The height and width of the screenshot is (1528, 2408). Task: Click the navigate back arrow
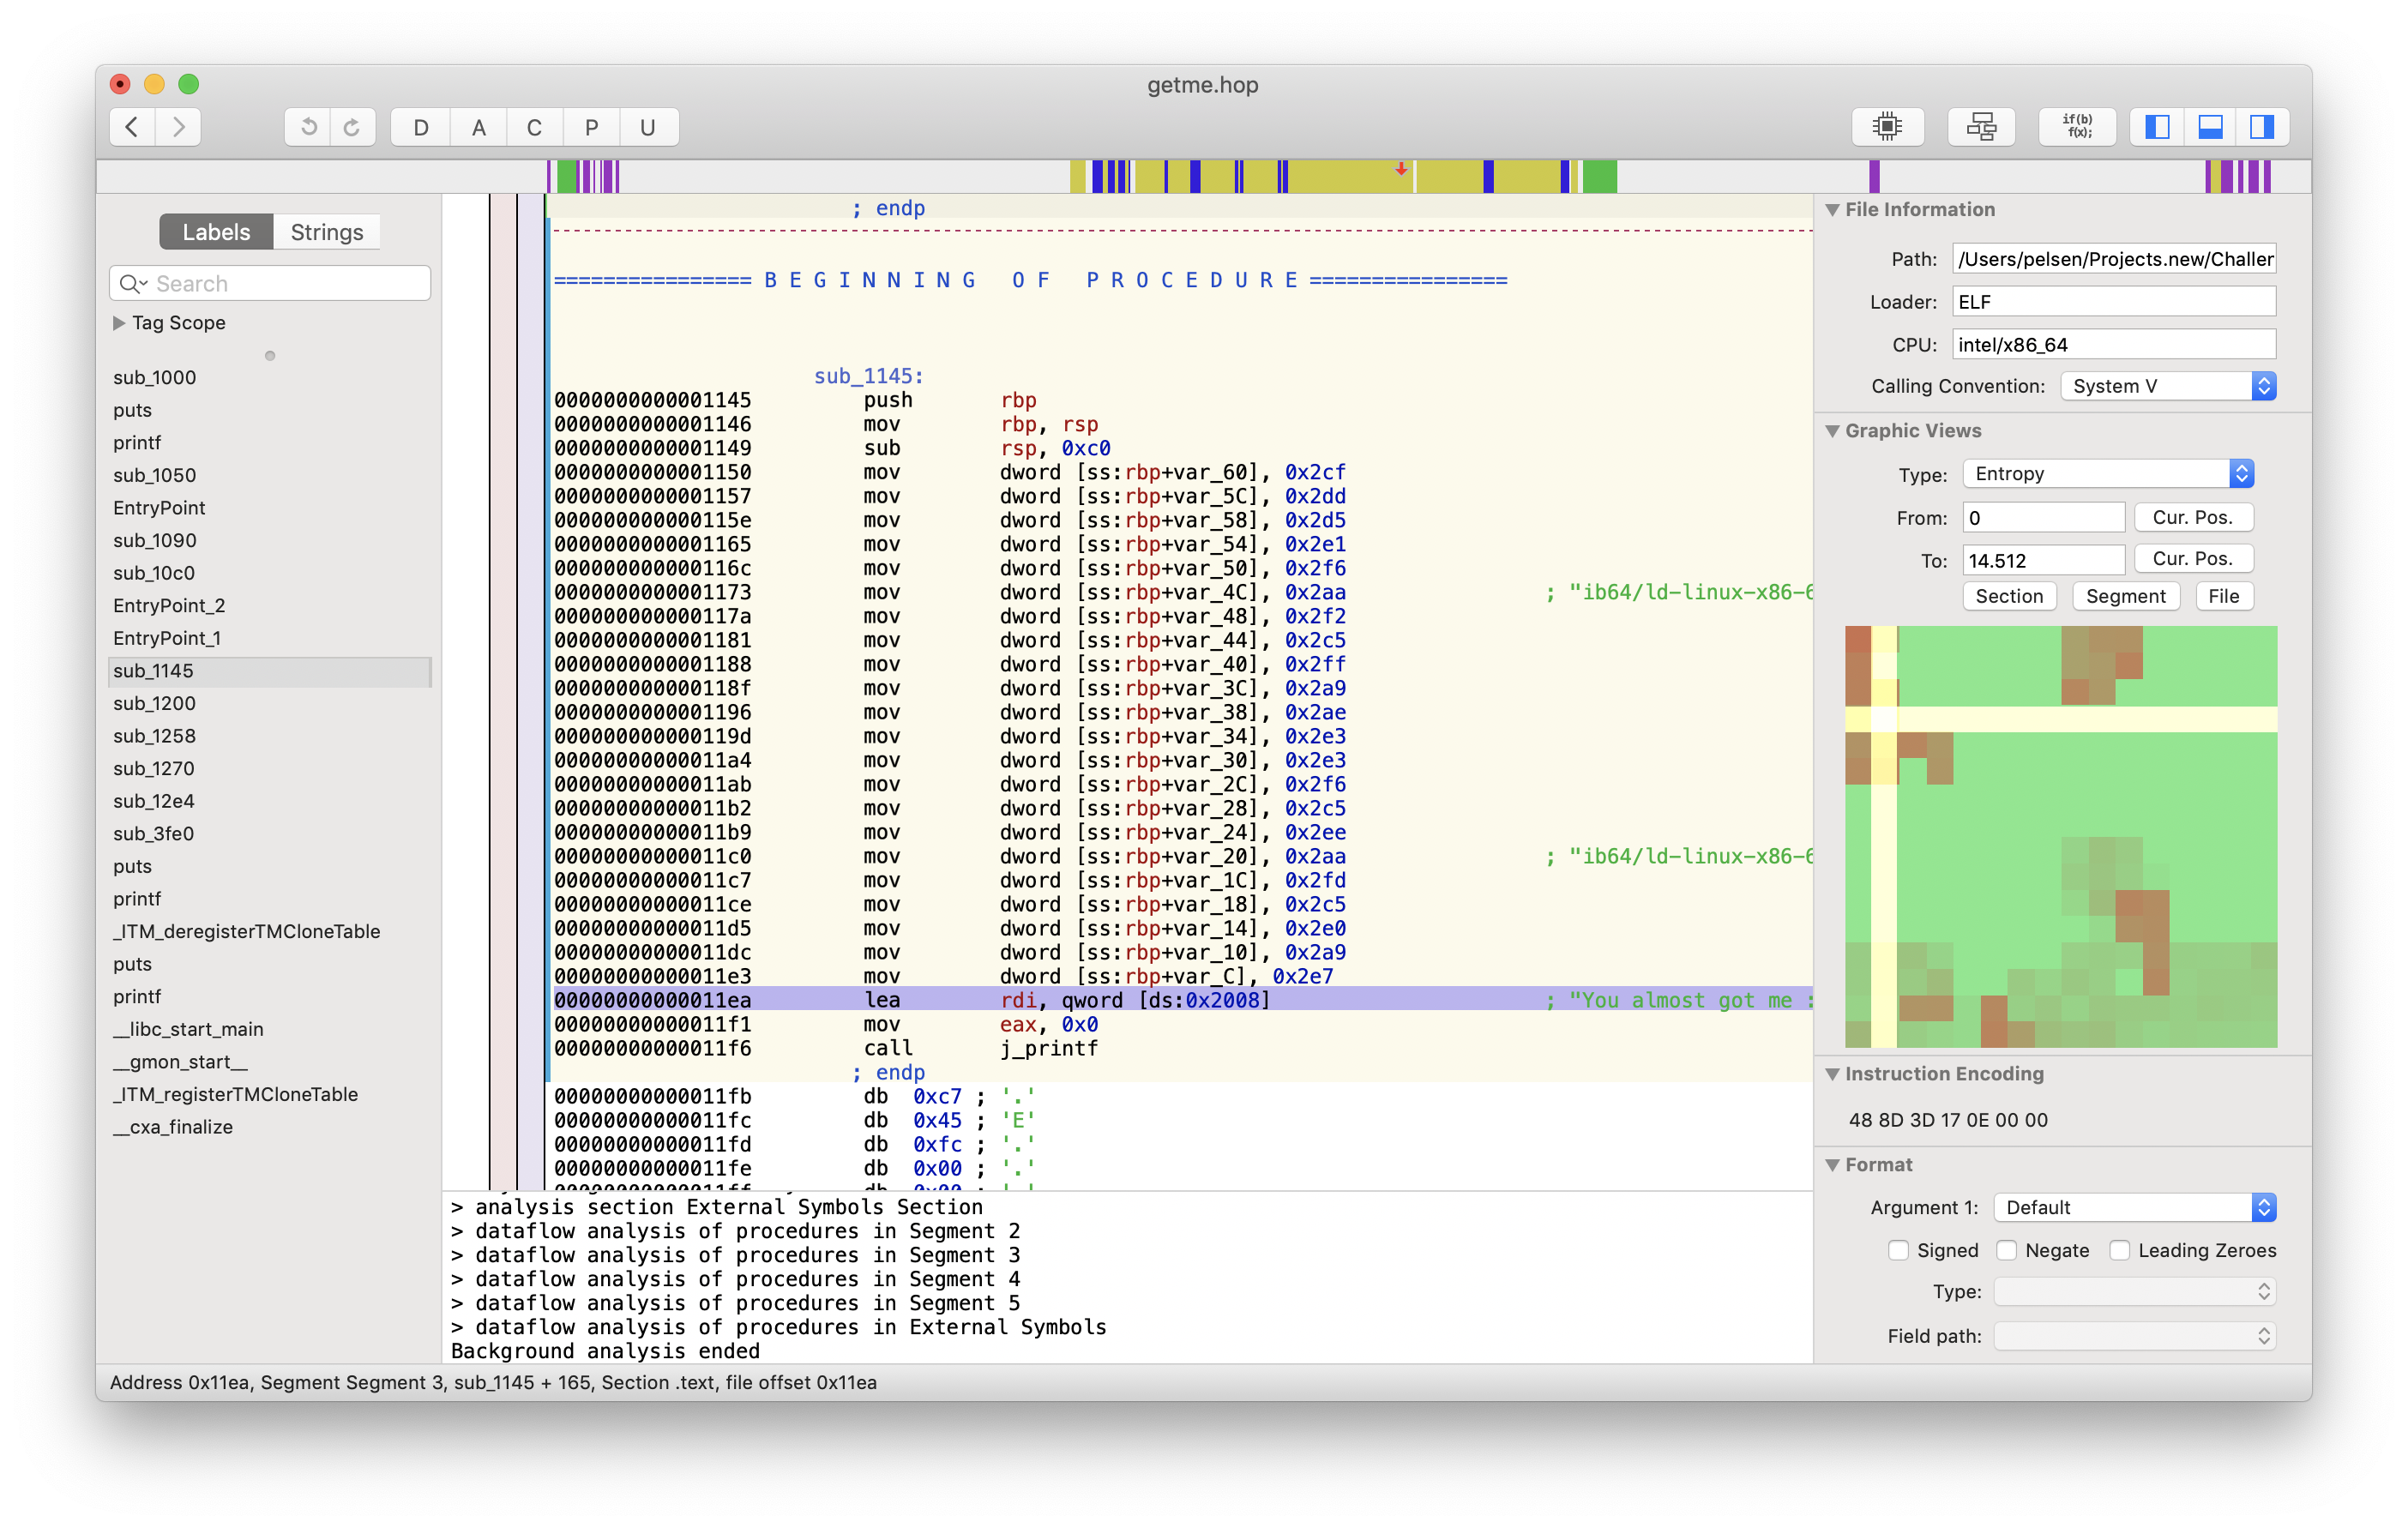pos(132,127)
